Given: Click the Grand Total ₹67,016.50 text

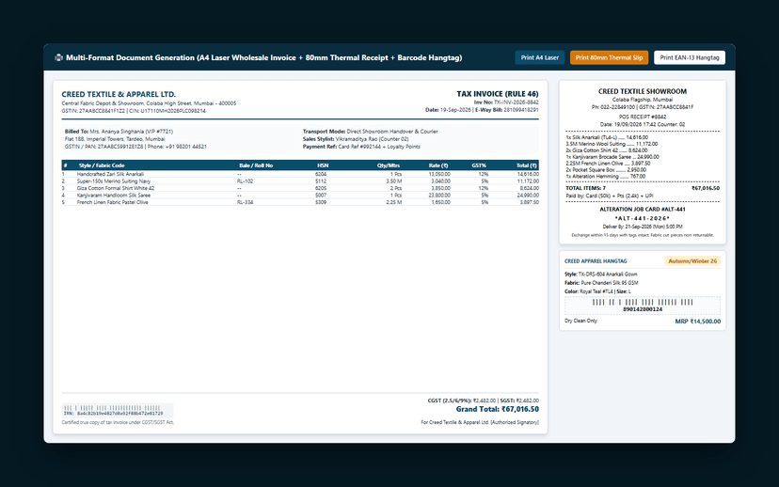Looking at the screenshot, I should point(498,409).
